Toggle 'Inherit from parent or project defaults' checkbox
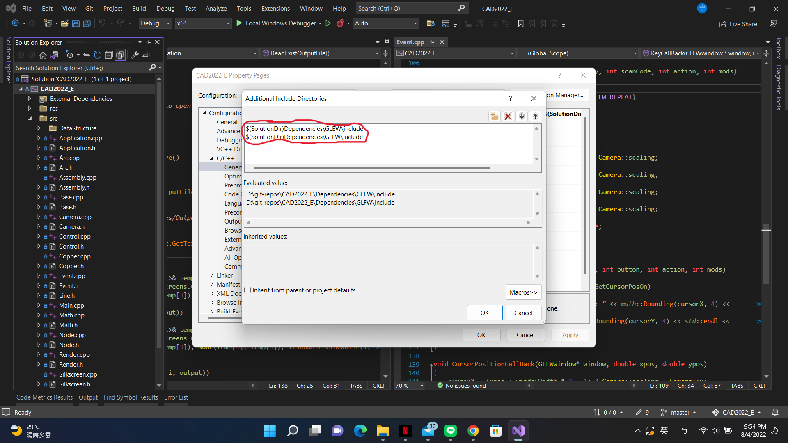Image resolution: width=788 pixels, height=443 pixels. tap(247, 290)
